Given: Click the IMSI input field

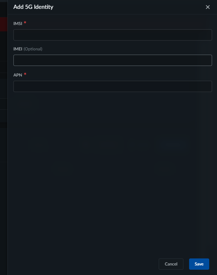Looking at the screenshot, I should click(x=112, y=35).
